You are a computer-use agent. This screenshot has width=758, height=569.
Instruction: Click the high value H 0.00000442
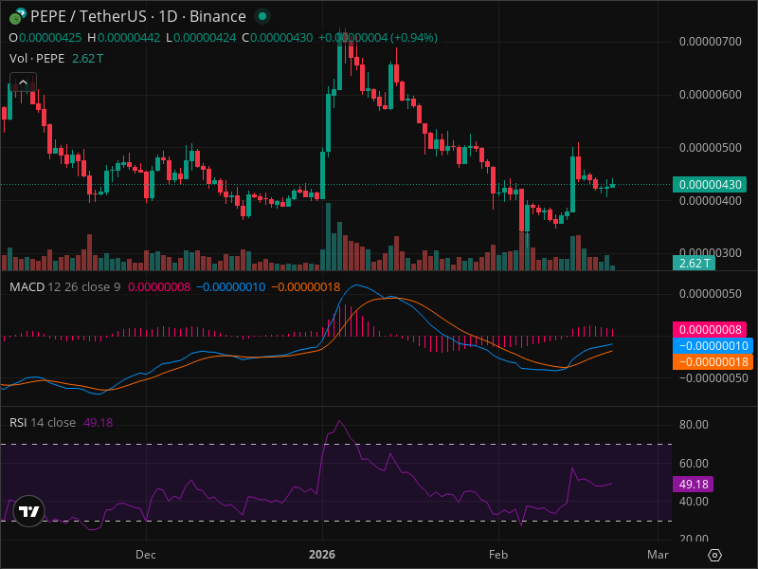point(124,38)
